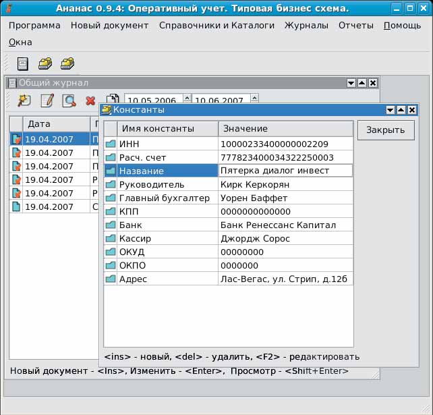Increase the journal start date spinner
Screen dimensions: 433x415
point(187,98)
